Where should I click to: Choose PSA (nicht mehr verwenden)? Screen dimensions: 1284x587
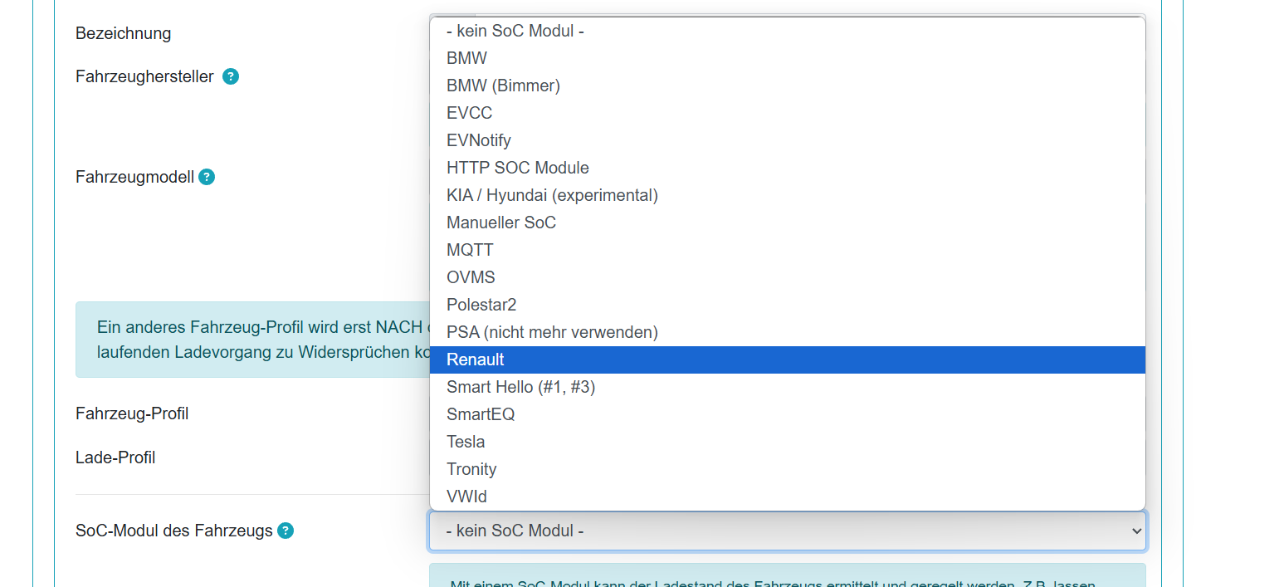(x=788, y=332)
